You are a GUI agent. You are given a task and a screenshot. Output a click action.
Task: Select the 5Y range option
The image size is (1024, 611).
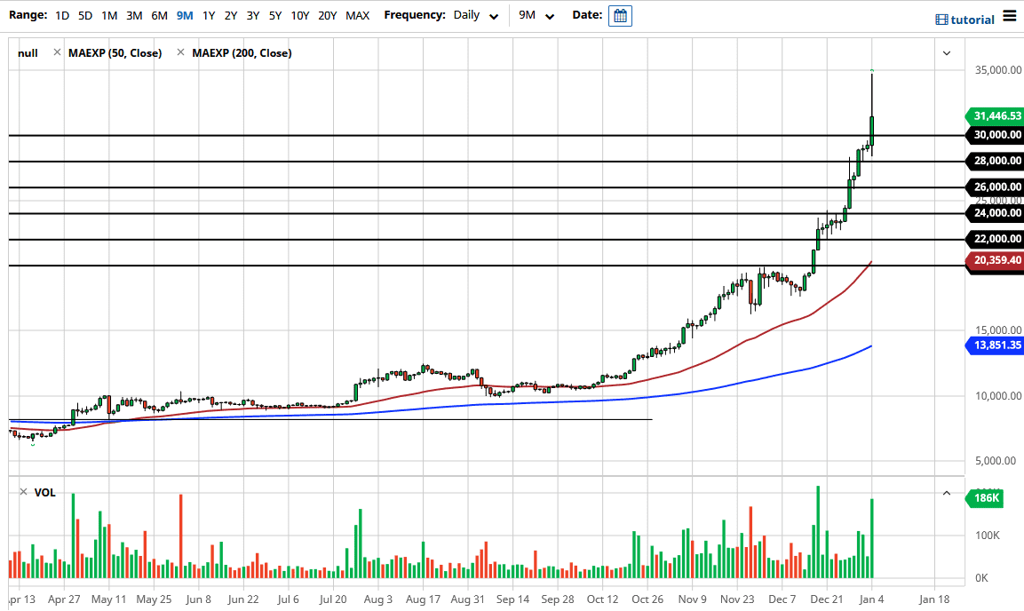point(274,15)
